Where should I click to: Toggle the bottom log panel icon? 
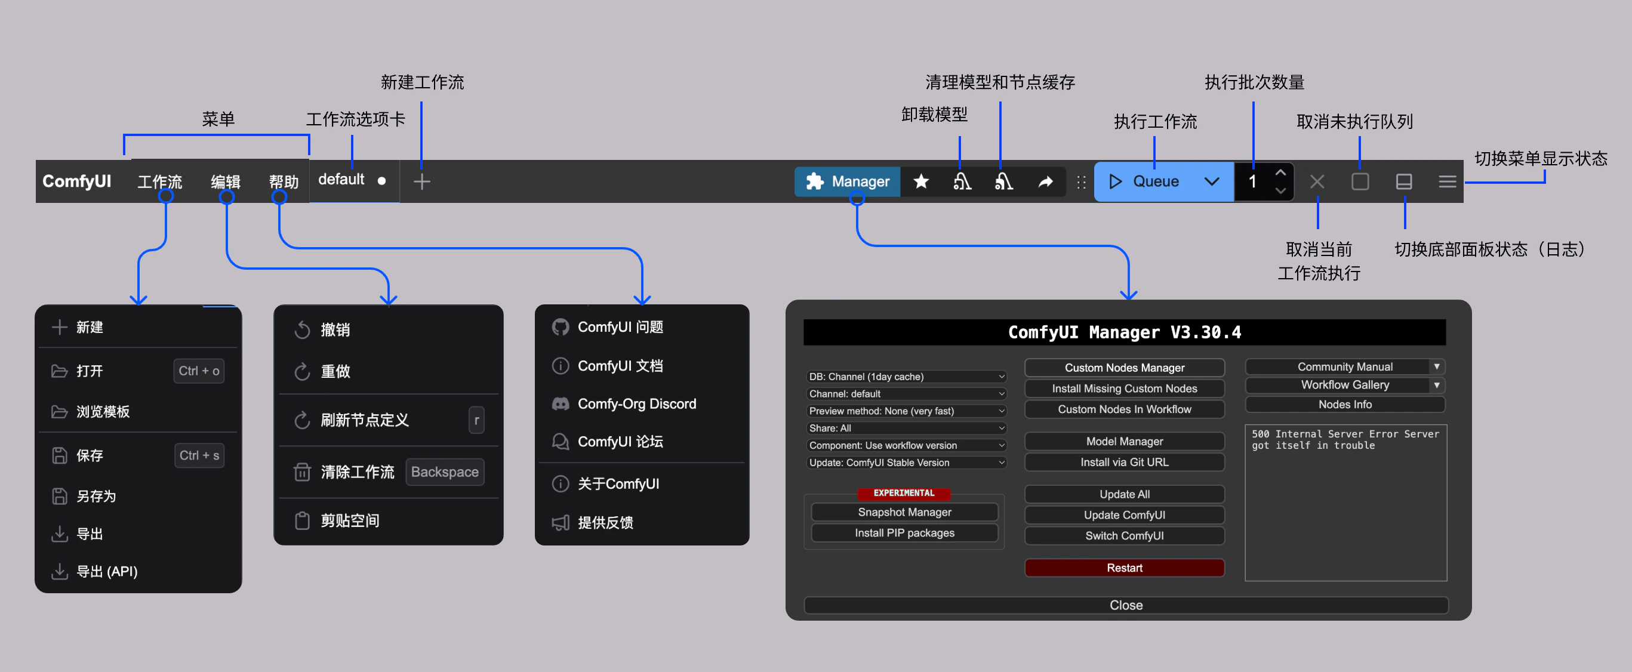(x=1403, y=182)
